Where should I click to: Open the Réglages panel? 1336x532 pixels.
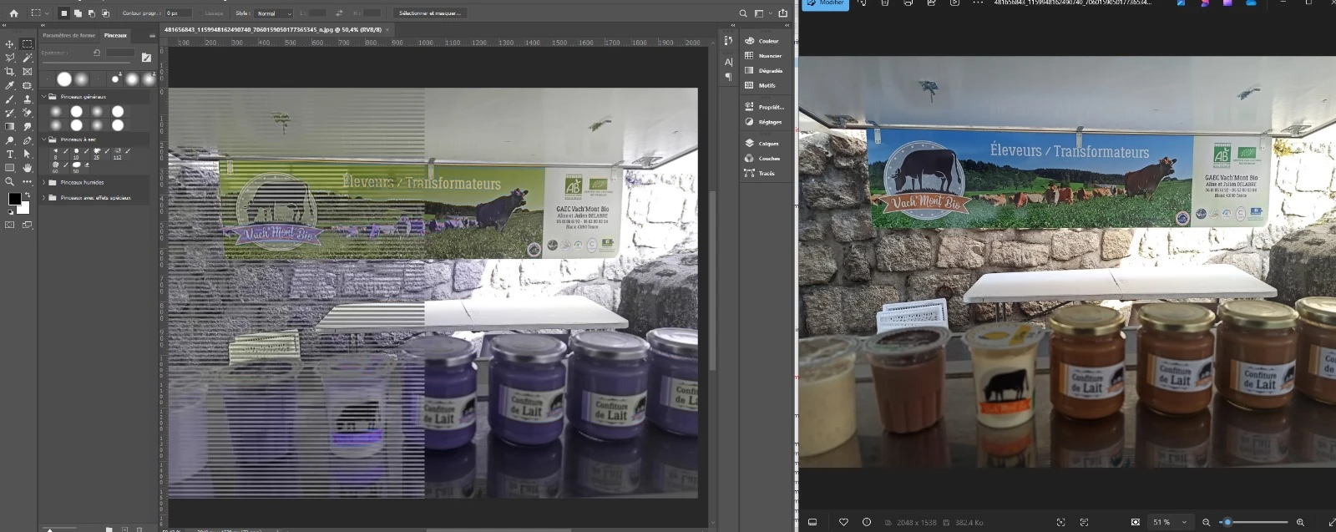point(762,122)
